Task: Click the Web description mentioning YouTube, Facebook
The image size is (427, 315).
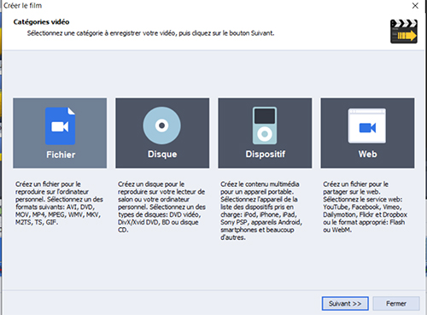Action: click(366, 207)
